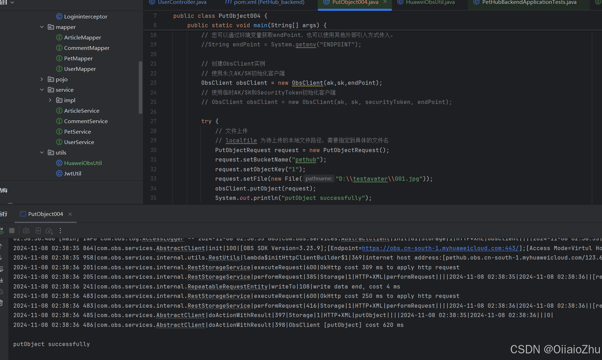The image size is (602, 360).
Task: Toggle soft-wrap in the console output
Action: 1,269
